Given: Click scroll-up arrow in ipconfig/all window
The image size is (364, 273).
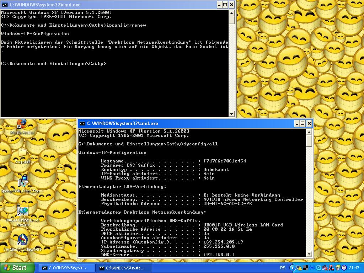Looking at the screenshot, I should tap(309, 132).
